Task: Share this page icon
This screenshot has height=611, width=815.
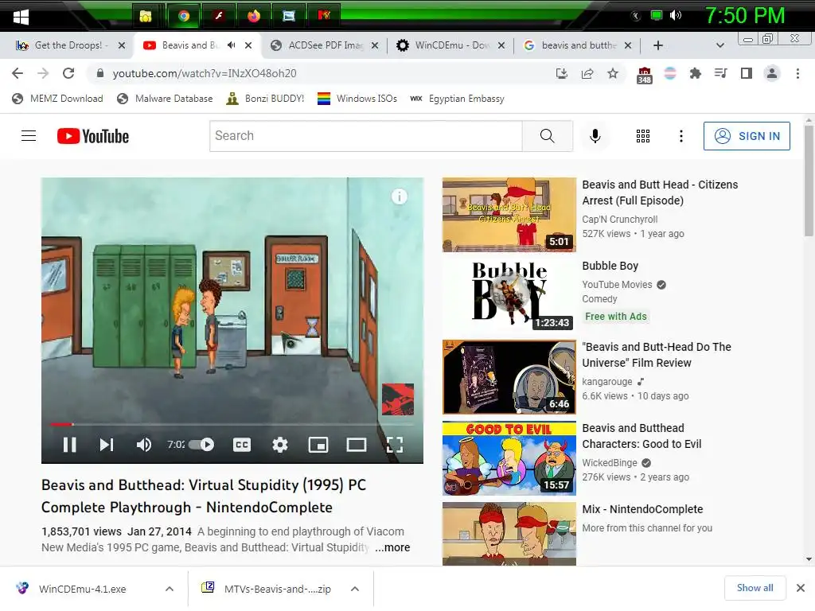Action: (x=587, y=74)
